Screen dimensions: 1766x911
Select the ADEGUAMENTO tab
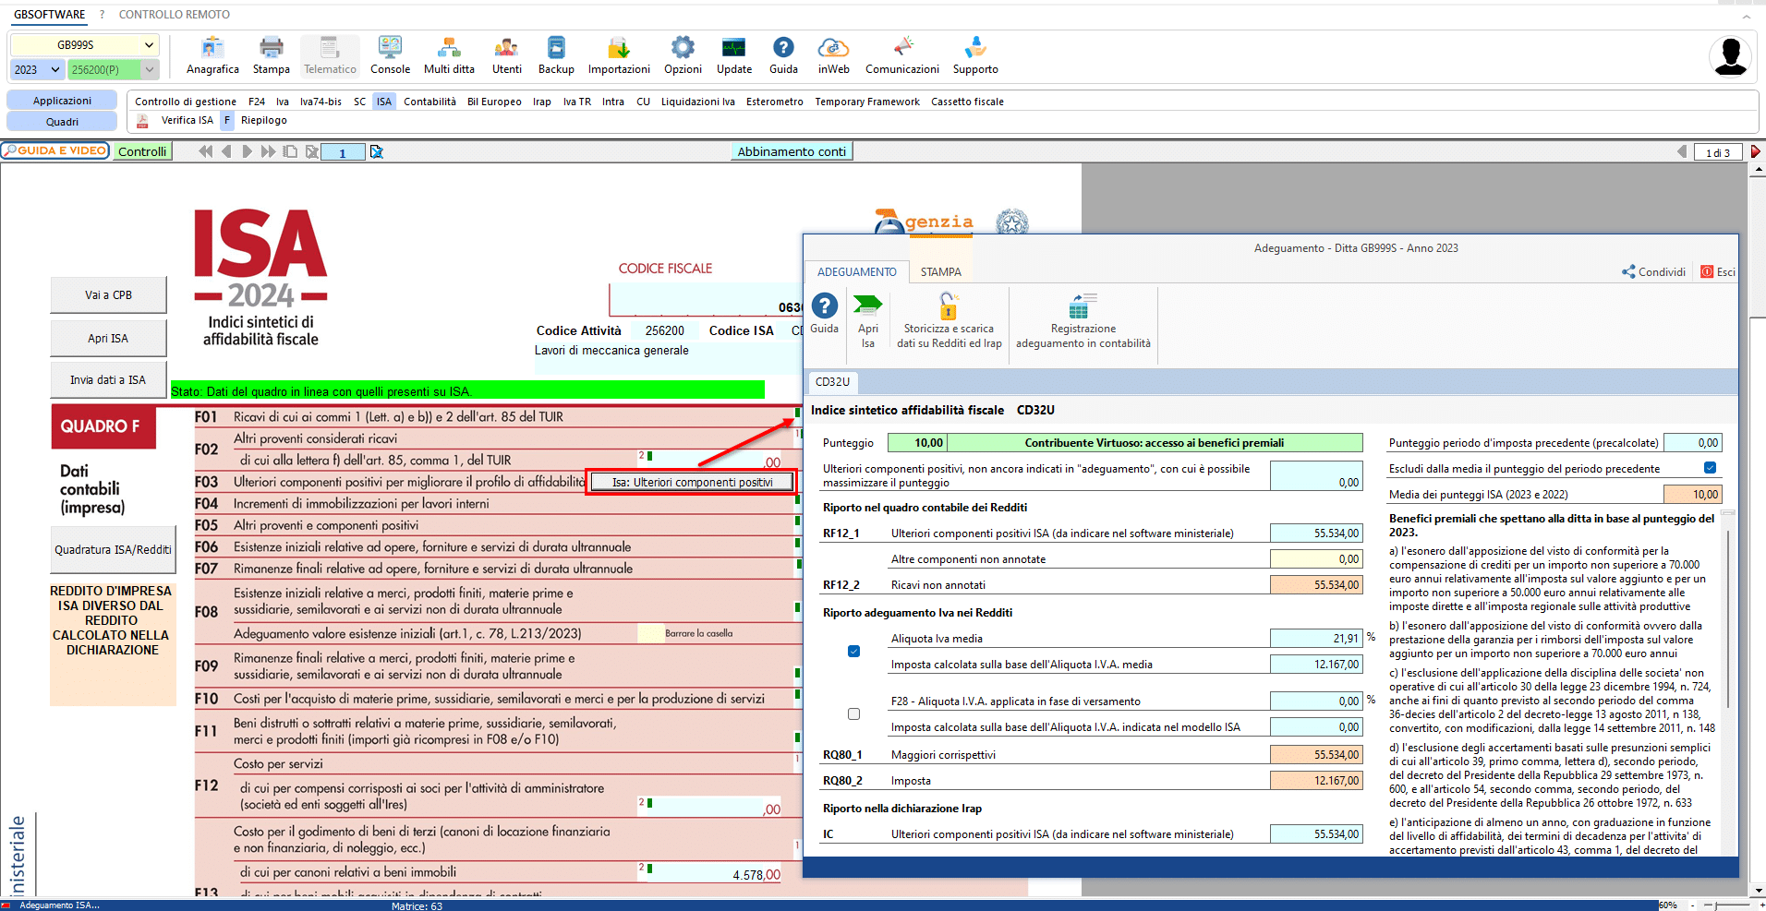[856, 272]
